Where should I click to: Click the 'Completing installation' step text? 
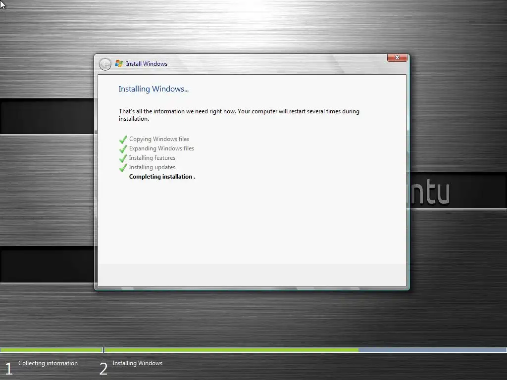tap(162, 177)
